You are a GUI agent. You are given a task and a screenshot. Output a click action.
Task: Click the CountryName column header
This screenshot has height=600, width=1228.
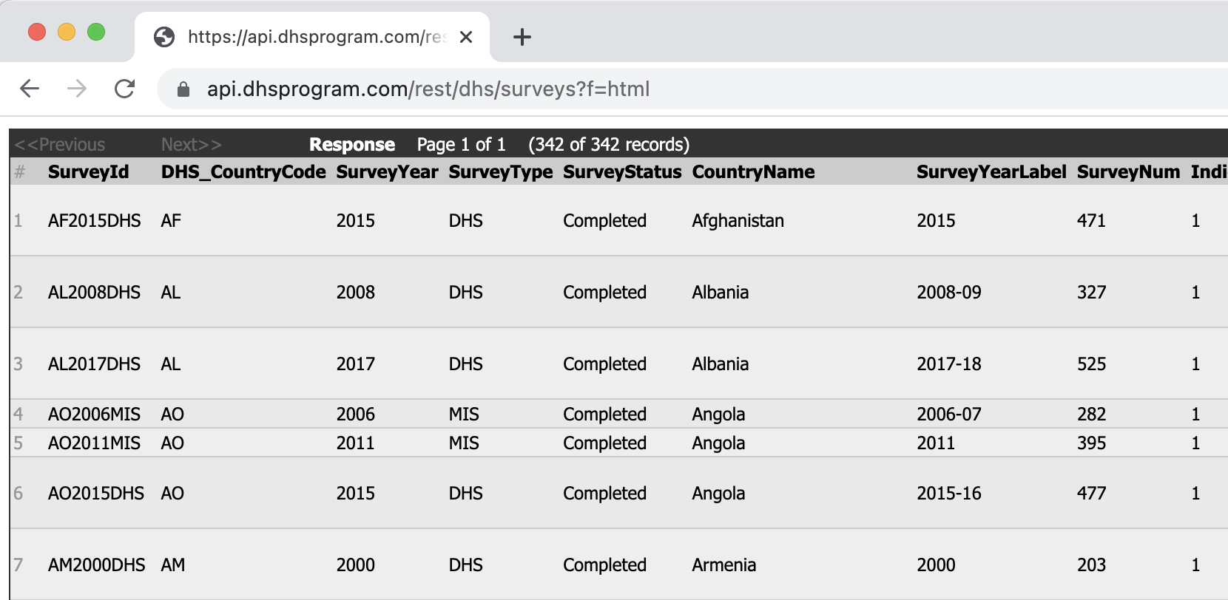(x=753, y=172)
